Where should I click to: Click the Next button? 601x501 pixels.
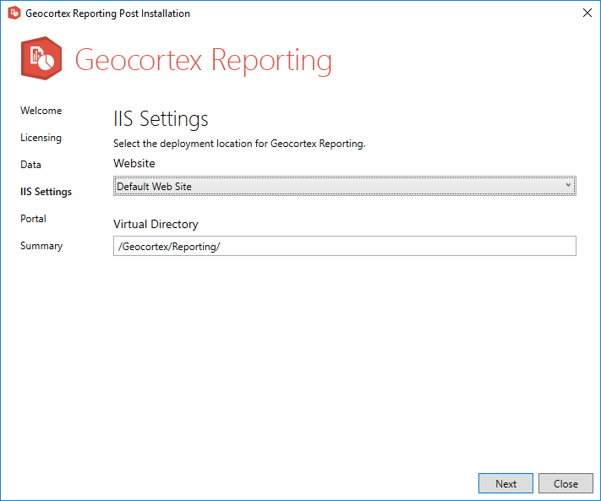click(x=505, y=483)
